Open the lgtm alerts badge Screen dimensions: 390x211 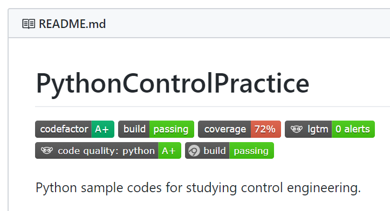click(330, 129)
